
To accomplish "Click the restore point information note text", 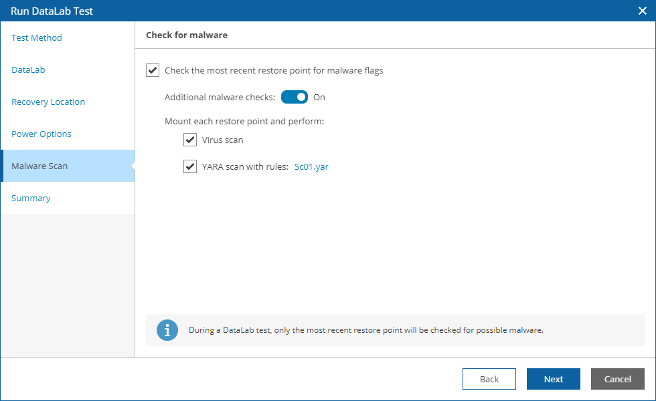I will click(365, 329).
